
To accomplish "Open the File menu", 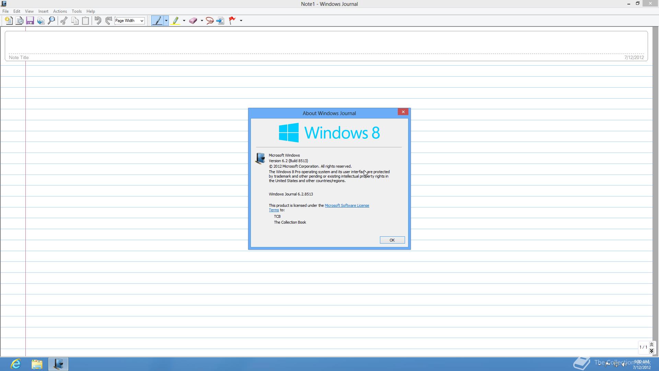I will point(5,11).
